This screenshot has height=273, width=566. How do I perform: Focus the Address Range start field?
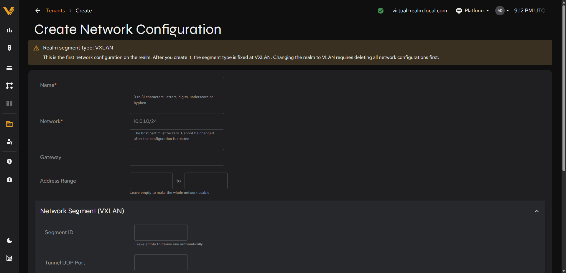[x=151, y=181]
